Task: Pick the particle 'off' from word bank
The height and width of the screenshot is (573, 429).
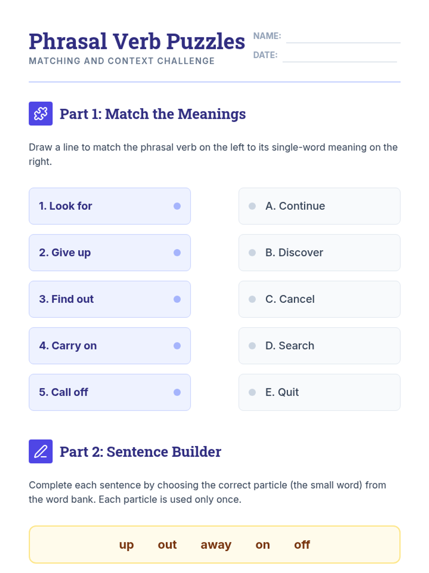Action: 302,545
